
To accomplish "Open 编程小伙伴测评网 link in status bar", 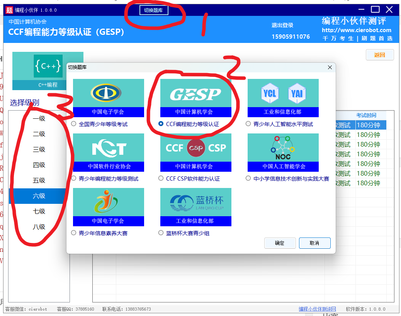I will click(x=318, y=309).
